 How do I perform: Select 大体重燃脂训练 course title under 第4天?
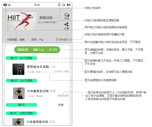[x=37, y=122]
